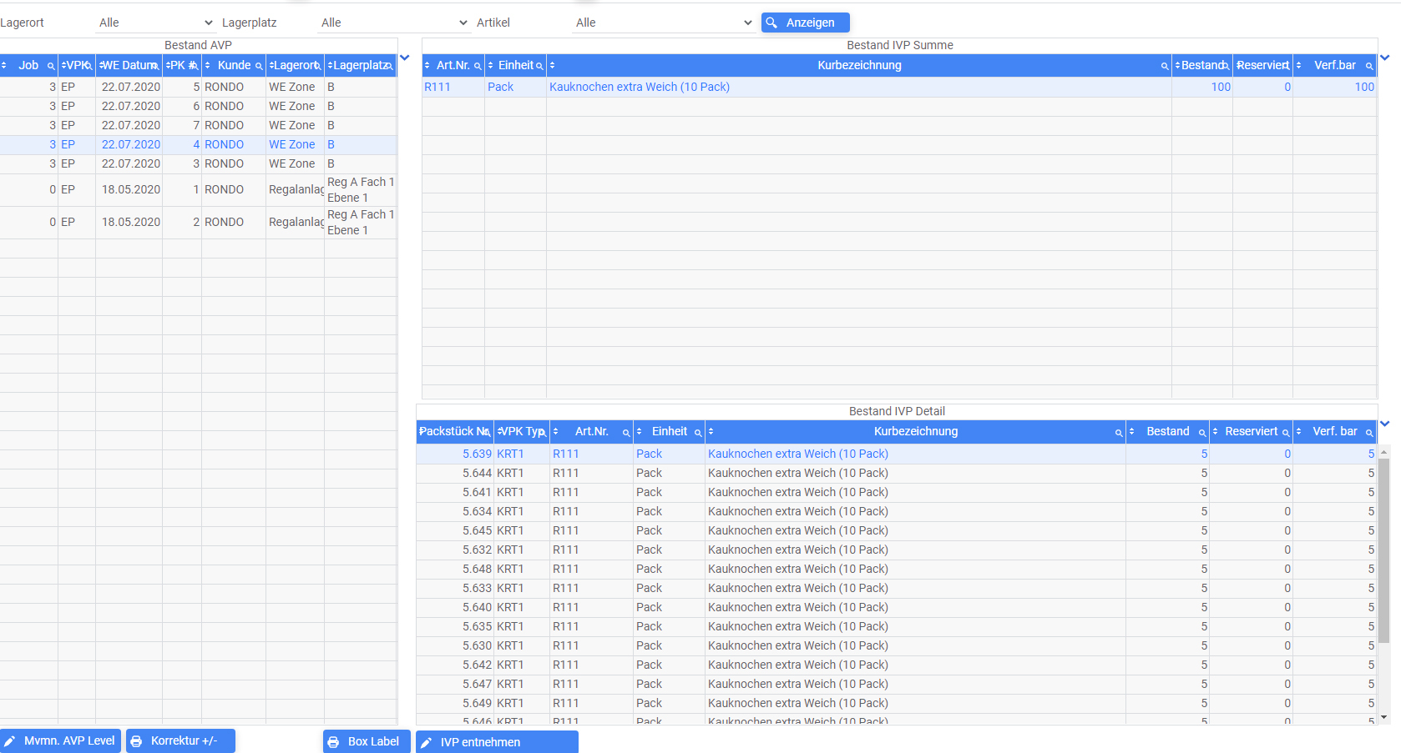Search the Einheit column in IVP Summe
The image size is (1401, 753).
(539, 66)
